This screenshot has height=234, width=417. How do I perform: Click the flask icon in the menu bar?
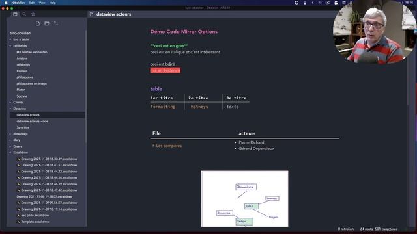[x=305, y=3]
